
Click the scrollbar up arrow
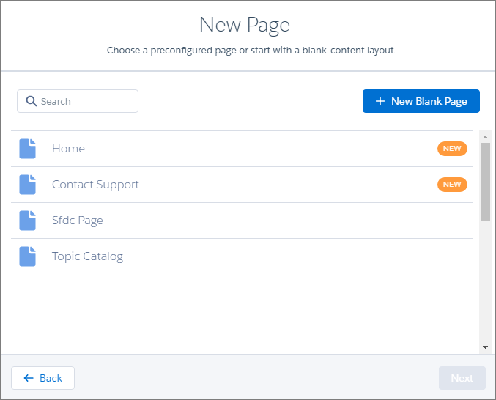485,137
